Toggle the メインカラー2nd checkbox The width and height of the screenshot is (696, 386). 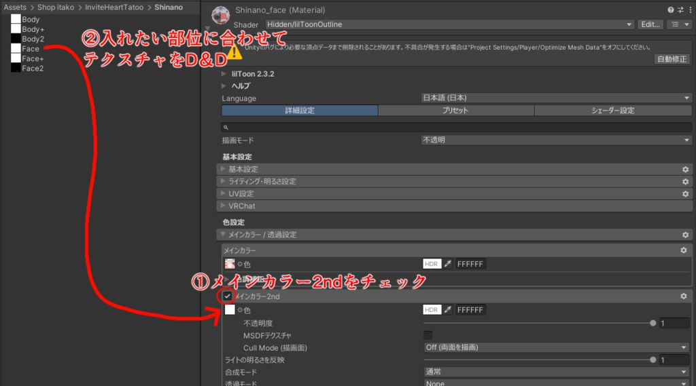click(x=227, y=296)
